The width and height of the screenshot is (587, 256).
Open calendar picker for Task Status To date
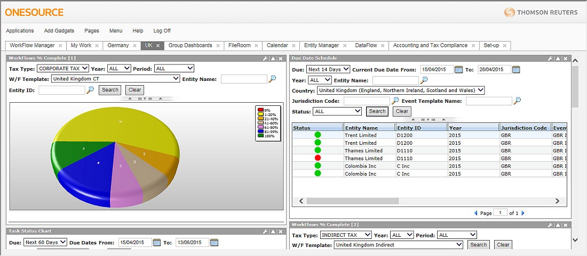[214, 243]
